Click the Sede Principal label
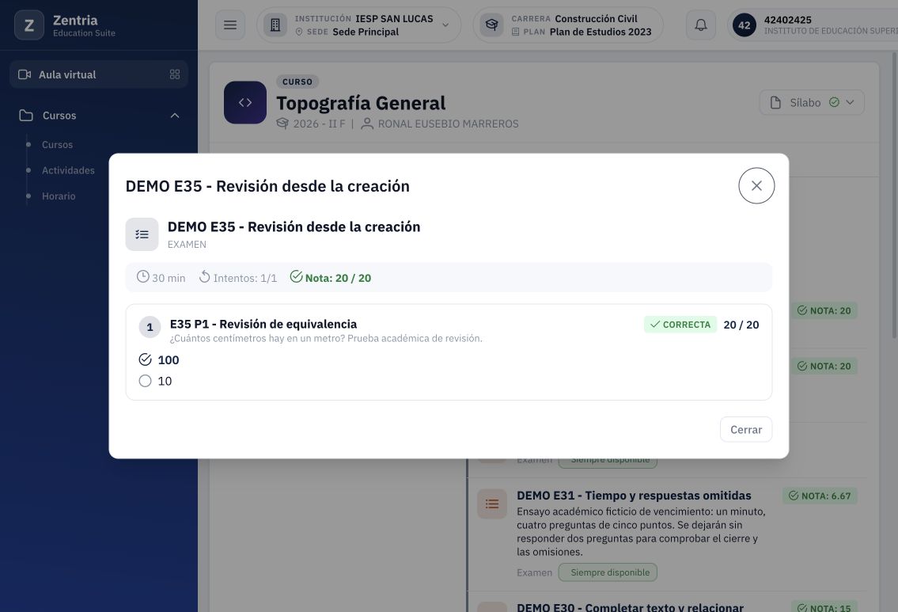Viewport: 898px width, 612px height. 366,32
